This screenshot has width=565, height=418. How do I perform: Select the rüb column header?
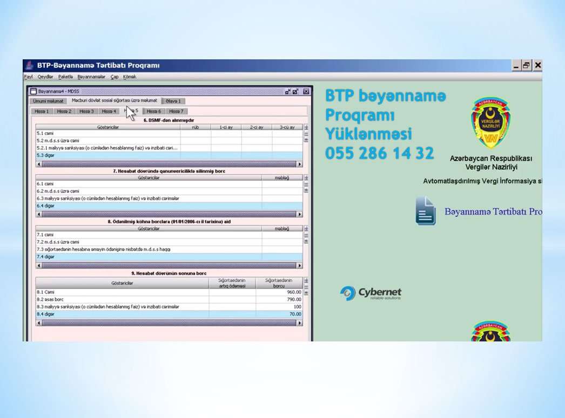196,127
